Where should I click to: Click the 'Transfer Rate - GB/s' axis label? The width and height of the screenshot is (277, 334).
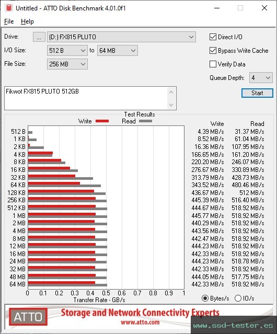99,300
